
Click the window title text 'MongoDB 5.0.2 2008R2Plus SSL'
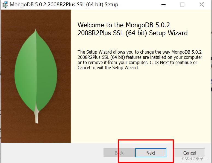[x=64, y=5]
